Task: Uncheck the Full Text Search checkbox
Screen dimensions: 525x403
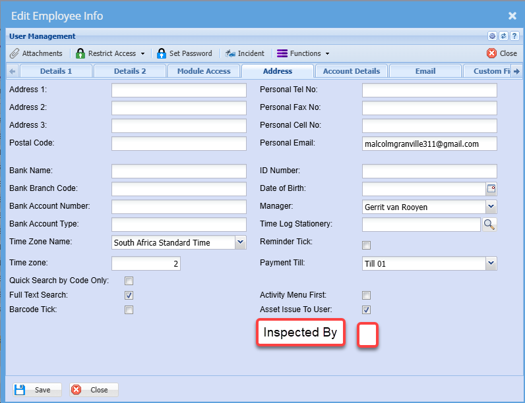Action: (129, 295)
